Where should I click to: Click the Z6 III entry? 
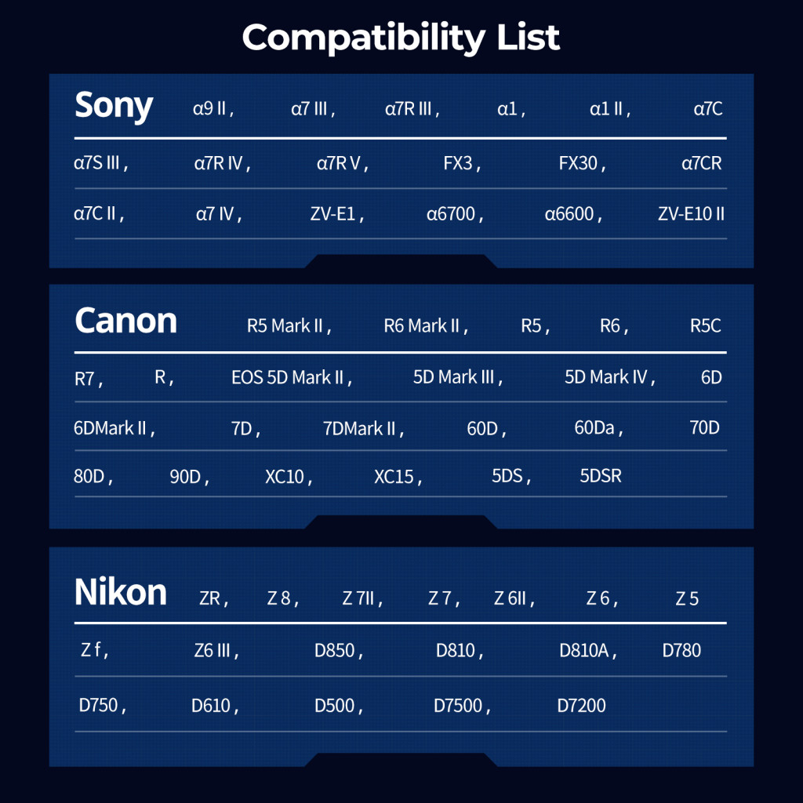[x=212, y=651]
